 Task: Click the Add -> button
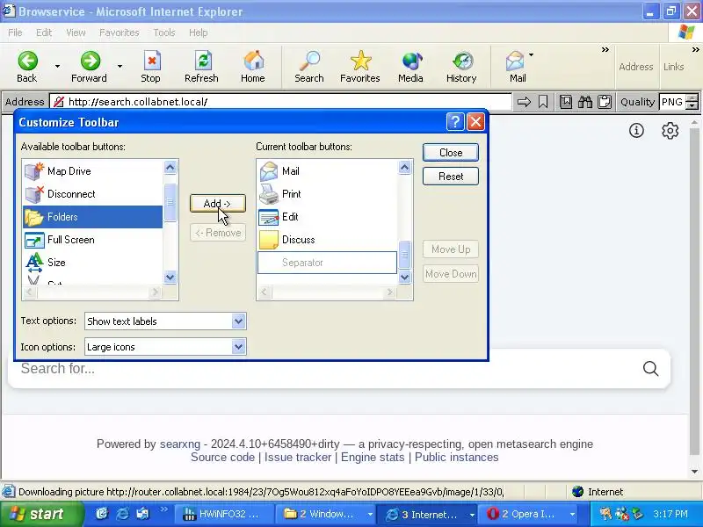pos(217,204)
